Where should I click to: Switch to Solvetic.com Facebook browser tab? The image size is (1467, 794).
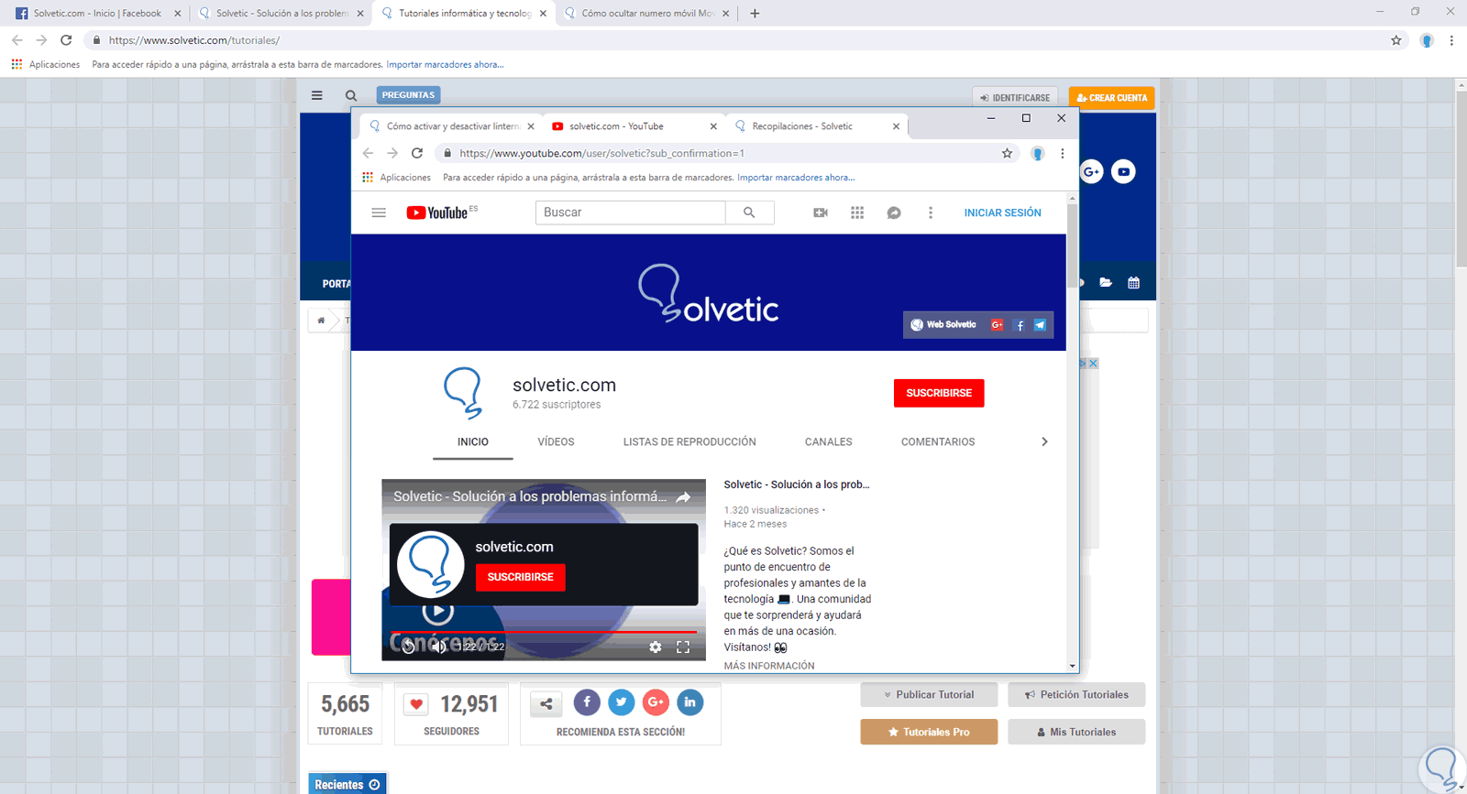(97, 14)
